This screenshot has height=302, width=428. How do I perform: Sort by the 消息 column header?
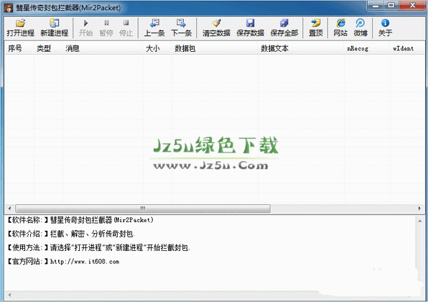(103, 48)
